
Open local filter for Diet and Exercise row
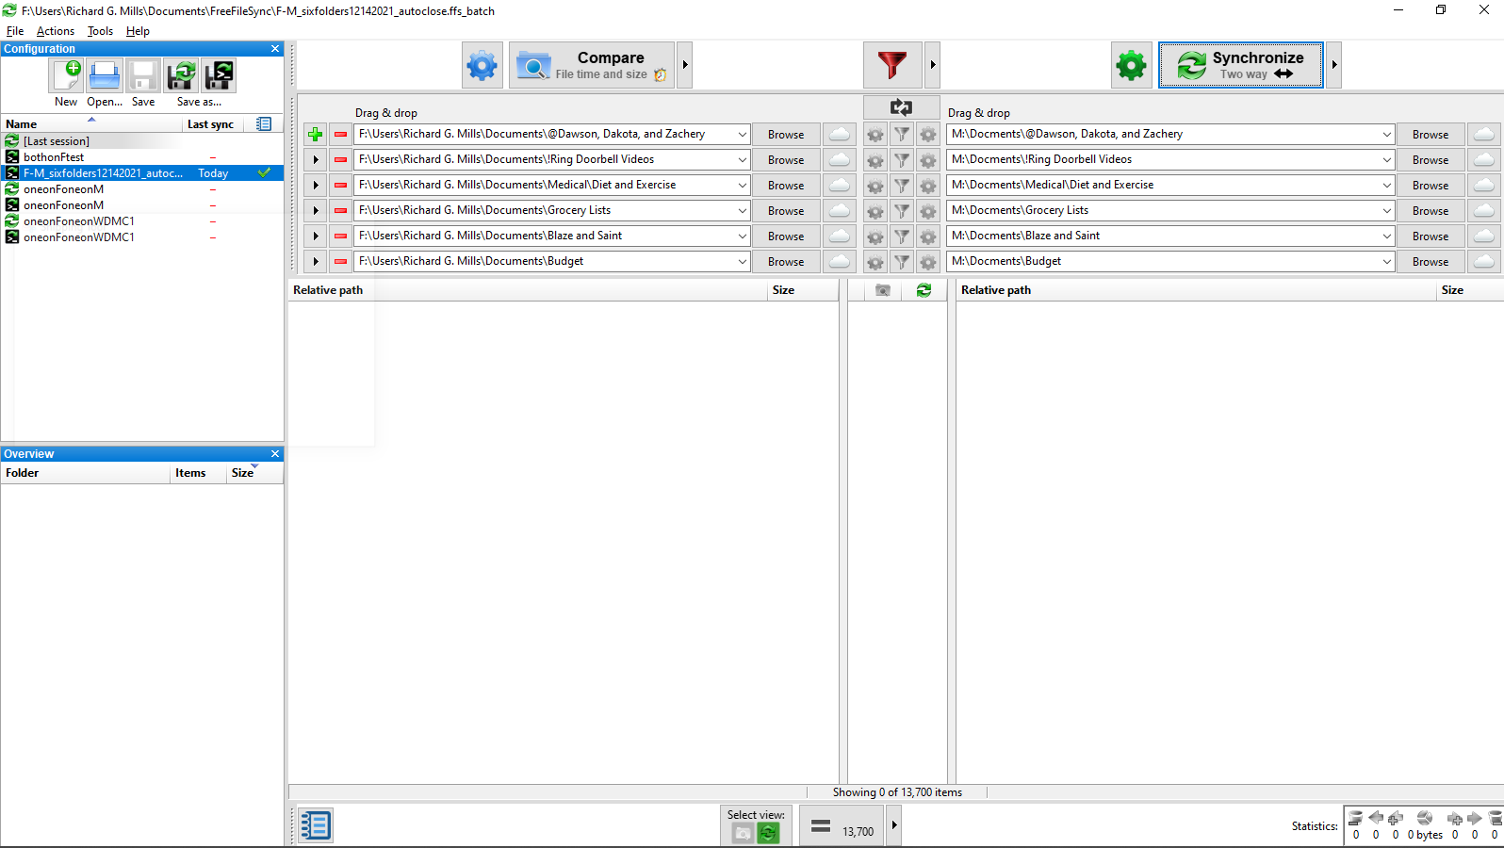(902, 186)
